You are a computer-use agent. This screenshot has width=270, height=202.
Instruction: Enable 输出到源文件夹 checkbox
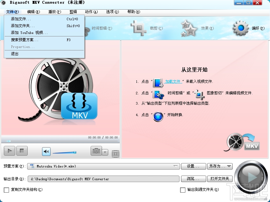(x=183, y=190)
